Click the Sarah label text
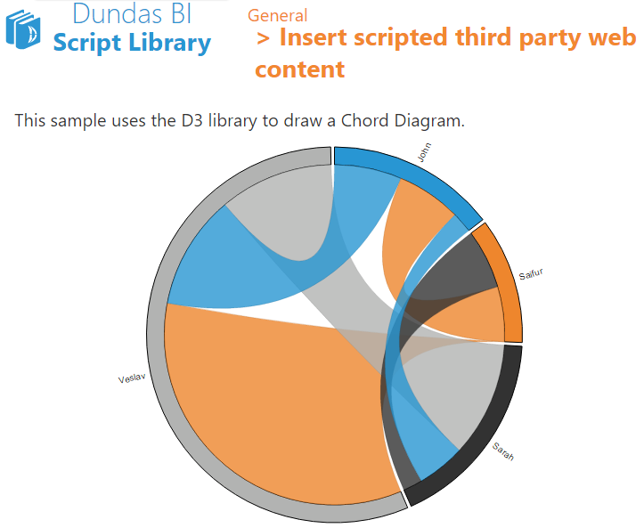Viewport: 644px width, 528px height. coord(503,451)
